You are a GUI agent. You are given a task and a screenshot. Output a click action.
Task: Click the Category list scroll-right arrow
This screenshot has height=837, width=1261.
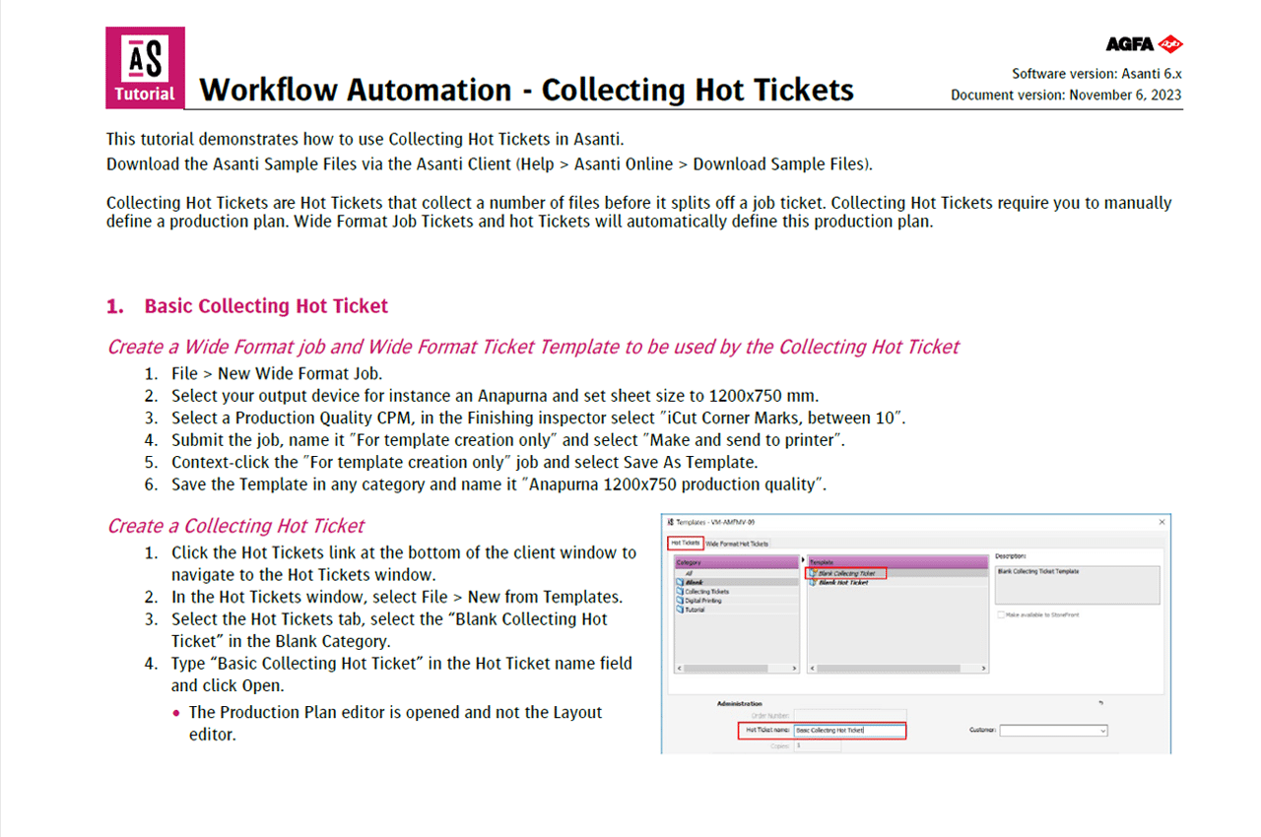(x=794, y=669)
